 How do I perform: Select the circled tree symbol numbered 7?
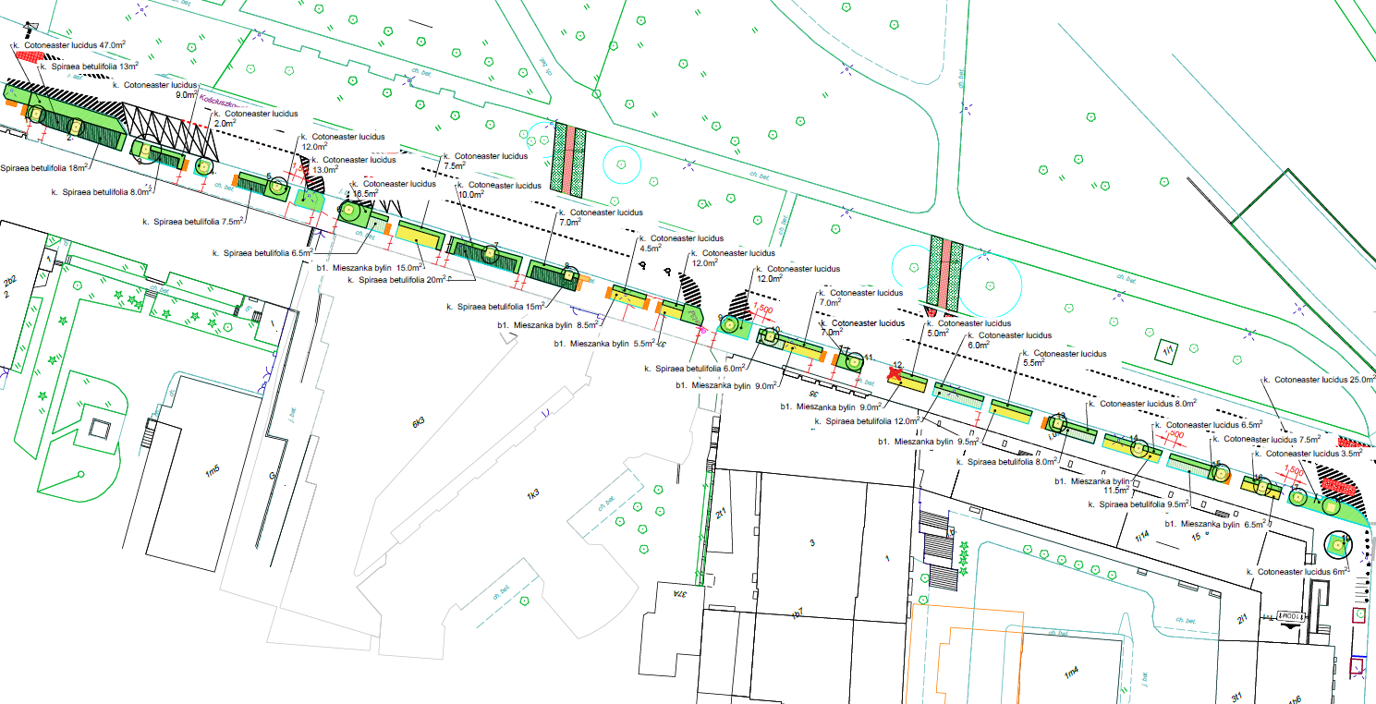[x=489, y=252]
